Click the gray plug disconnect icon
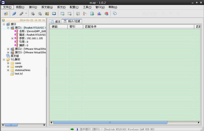204x131 pixels. tap(21, 13)
